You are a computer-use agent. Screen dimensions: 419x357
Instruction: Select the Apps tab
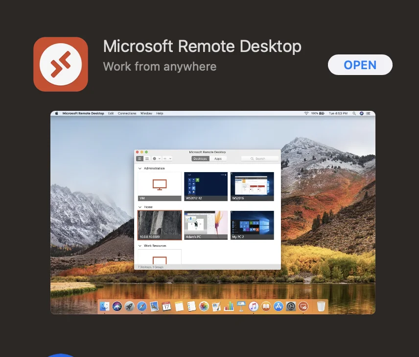click(218, 159)
